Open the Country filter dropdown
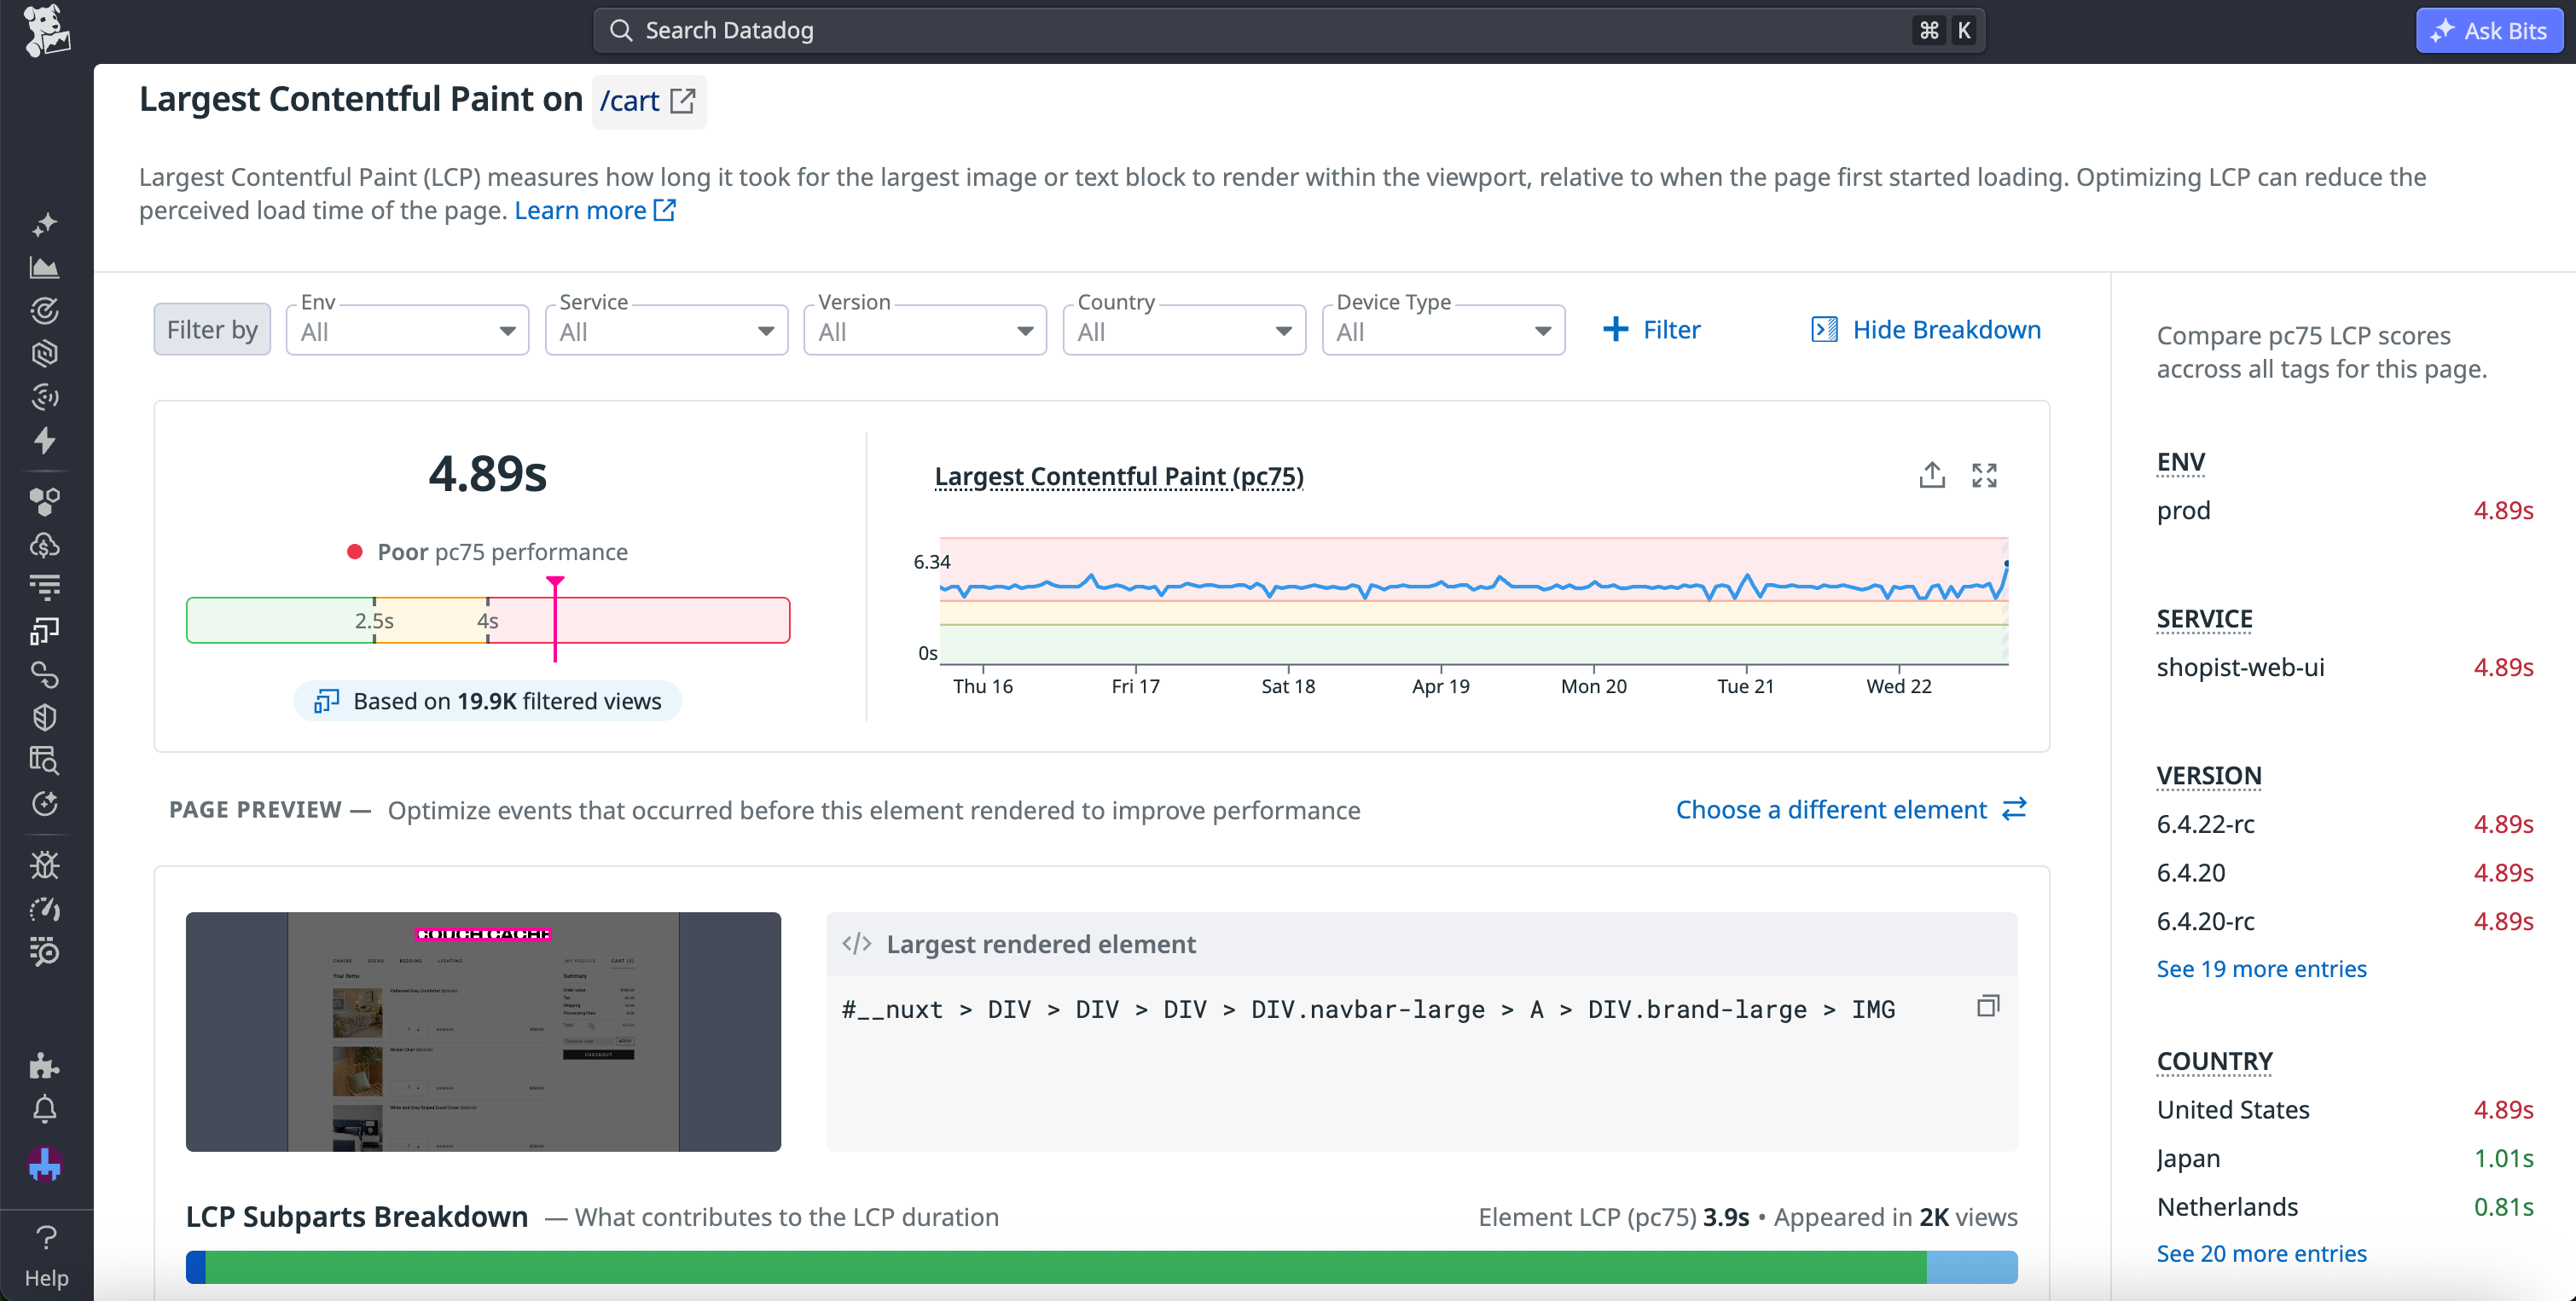Screen dimensions: 2576x1301 pos(1184,330)
